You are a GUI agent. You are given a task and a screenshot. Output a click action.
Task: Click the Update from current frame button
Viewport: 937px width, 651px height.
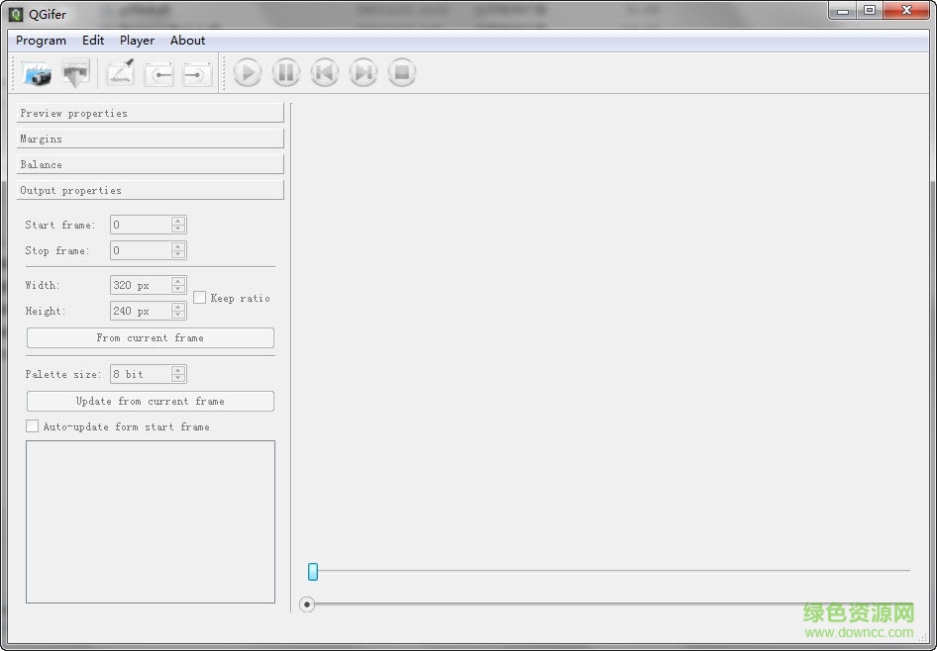(x=150, y=401)
